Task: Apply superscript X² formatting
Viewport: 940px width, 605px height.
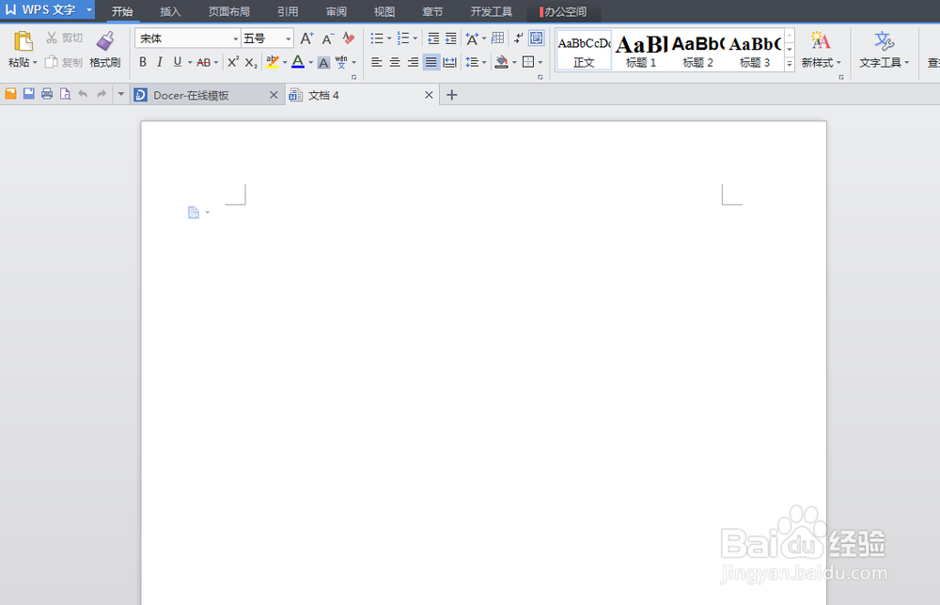Action: click(232, 62)
